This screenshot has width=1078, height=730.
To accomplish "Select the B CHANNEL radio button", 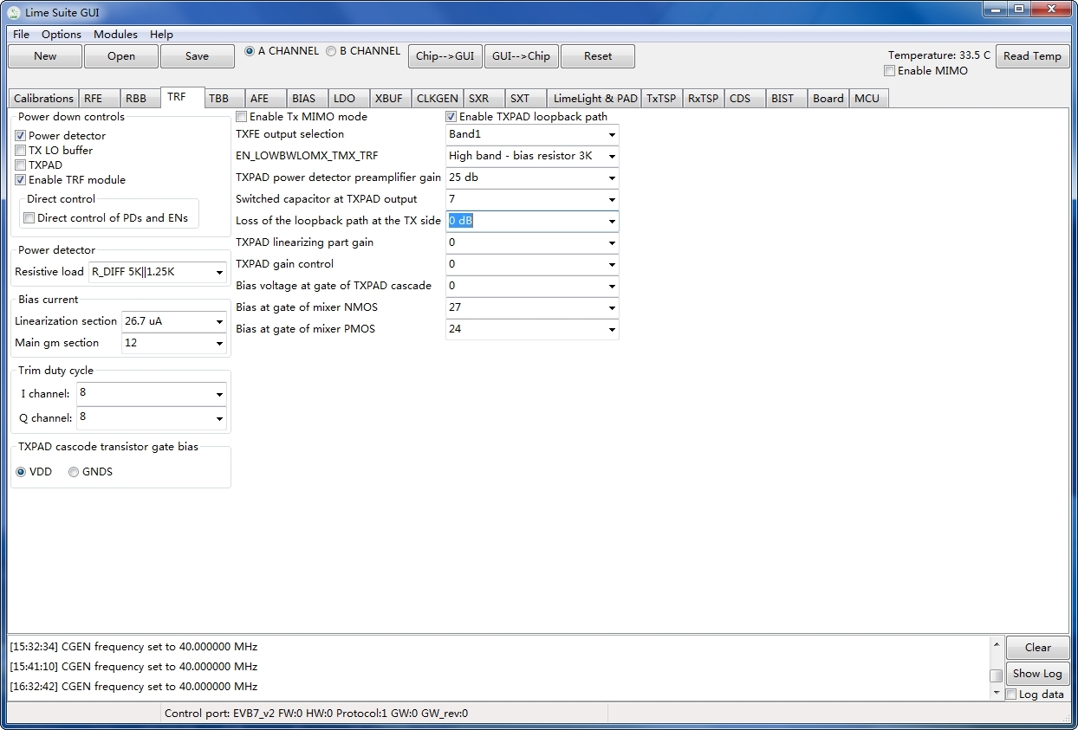I will (x=331, y=51).
